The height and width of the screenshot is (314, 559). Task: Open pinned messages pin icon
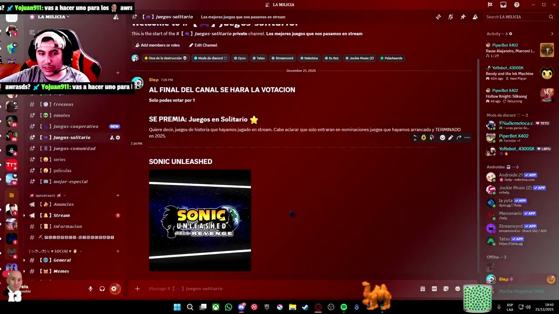click(x=463, y=17)
